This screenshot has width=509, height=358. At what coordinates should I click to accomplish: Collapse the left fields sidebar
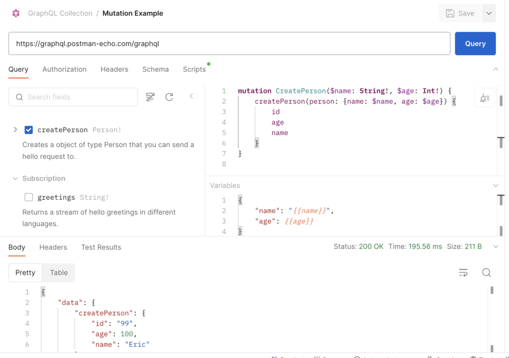(191, 97)
